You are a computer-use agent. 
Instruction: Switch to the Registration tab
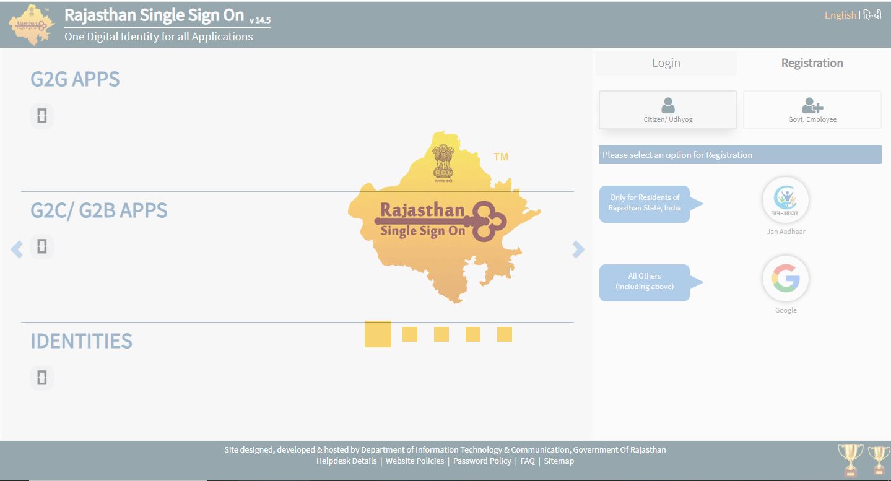tap(812, 63)
